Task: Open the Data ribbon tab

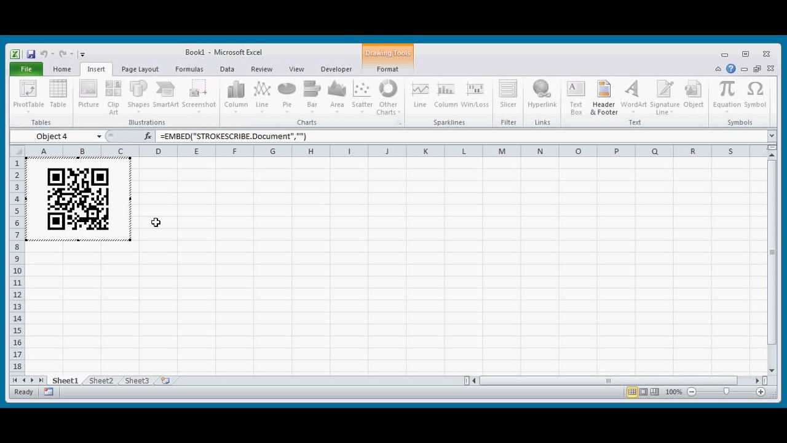Action: (227, 69)
